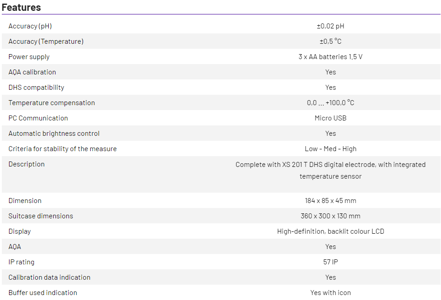Click the Suitcase dimensions label
Viewport: 441px width, 300px height.
click(41, 216)
